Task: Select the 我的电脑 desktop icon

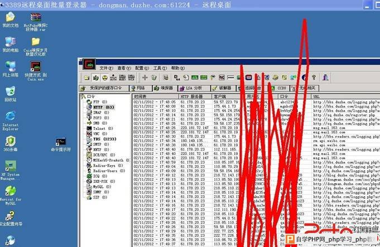Action: [x=11, y=45]
